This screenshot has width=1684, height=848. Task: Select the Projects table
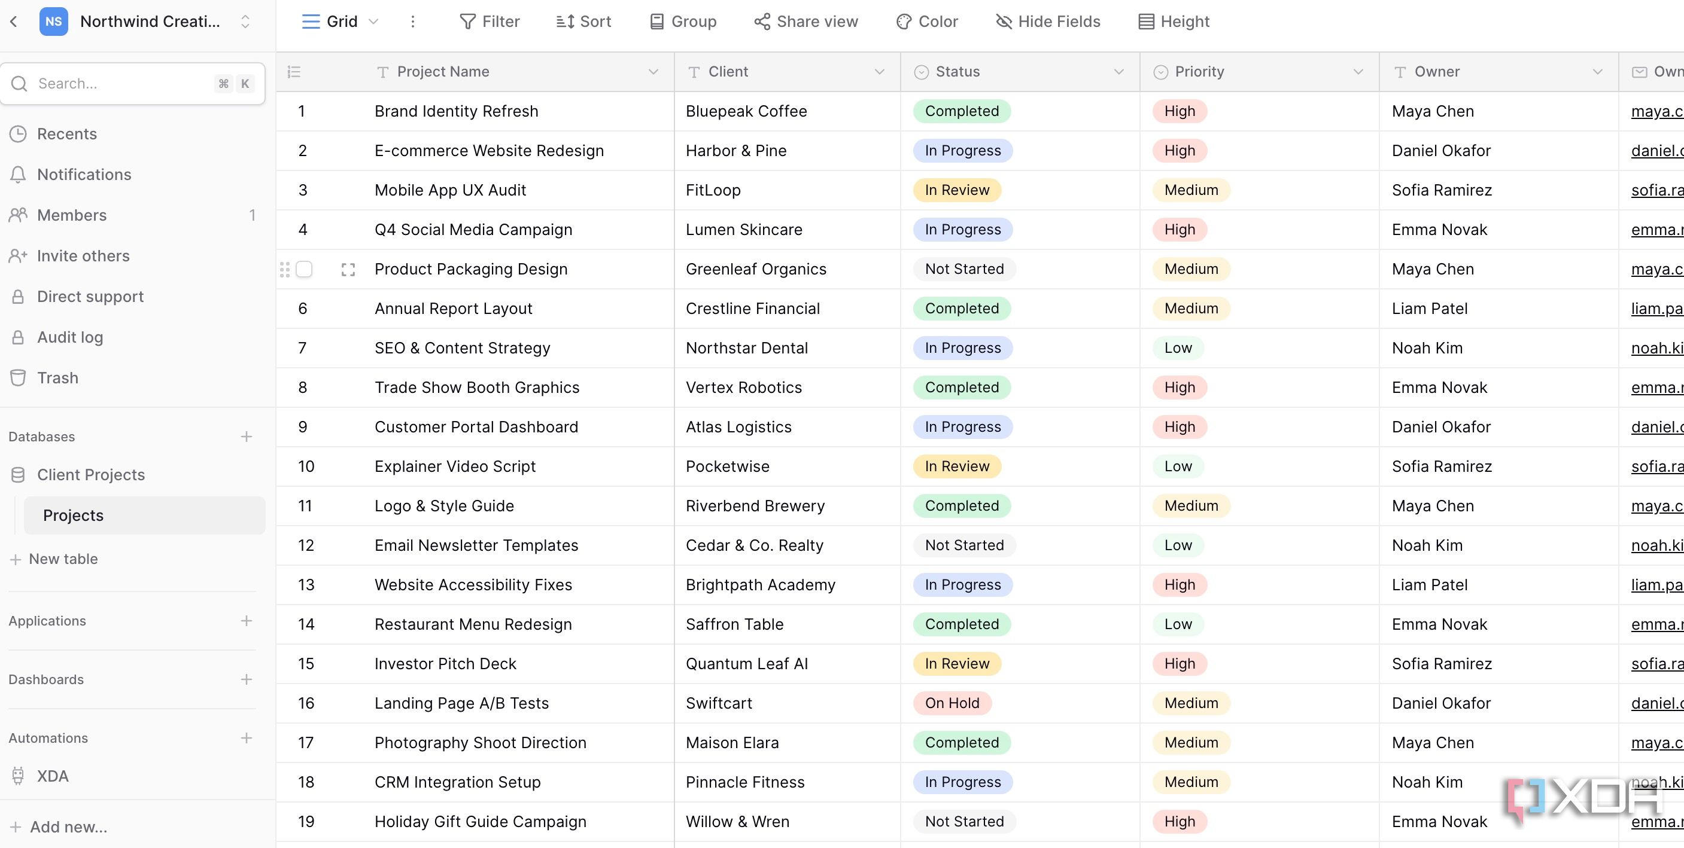pos(144,515)
